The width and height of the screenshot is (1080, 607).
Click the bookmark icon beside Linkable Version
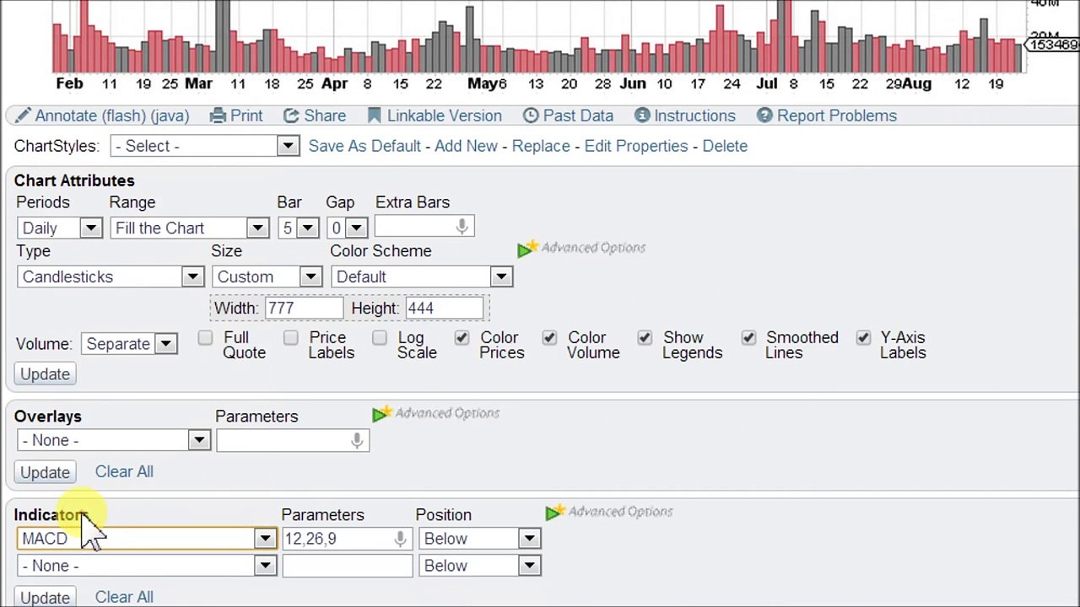(375, 115)
